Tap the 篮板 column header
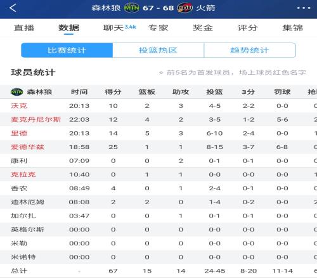This screenshot has width=317, height=279. pyautogui.click(x=147, y=92)
